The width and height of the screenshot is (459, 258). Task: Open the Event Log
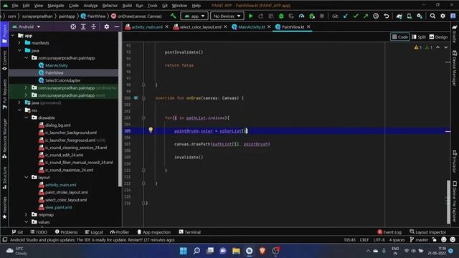click(389, 232)
